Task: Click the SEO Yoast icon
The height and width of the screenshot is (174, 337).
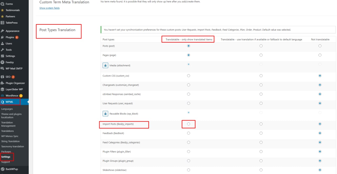Action: coord(2,77)
